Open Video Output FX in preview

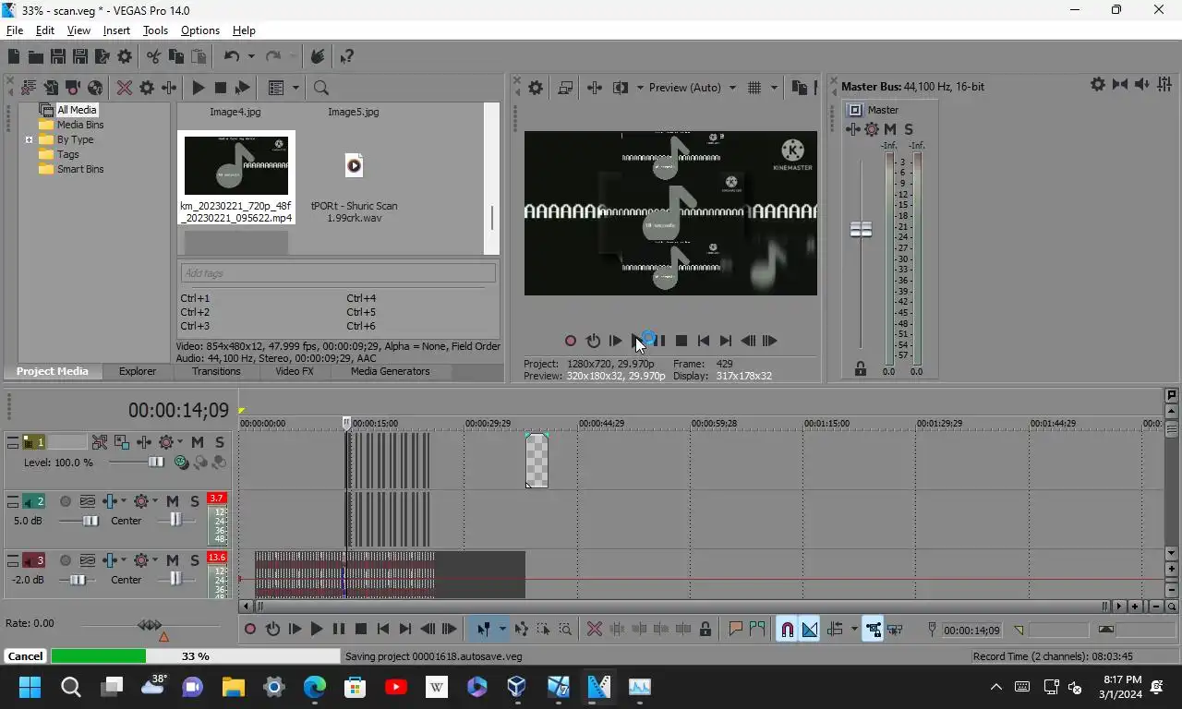click(595, 88)
